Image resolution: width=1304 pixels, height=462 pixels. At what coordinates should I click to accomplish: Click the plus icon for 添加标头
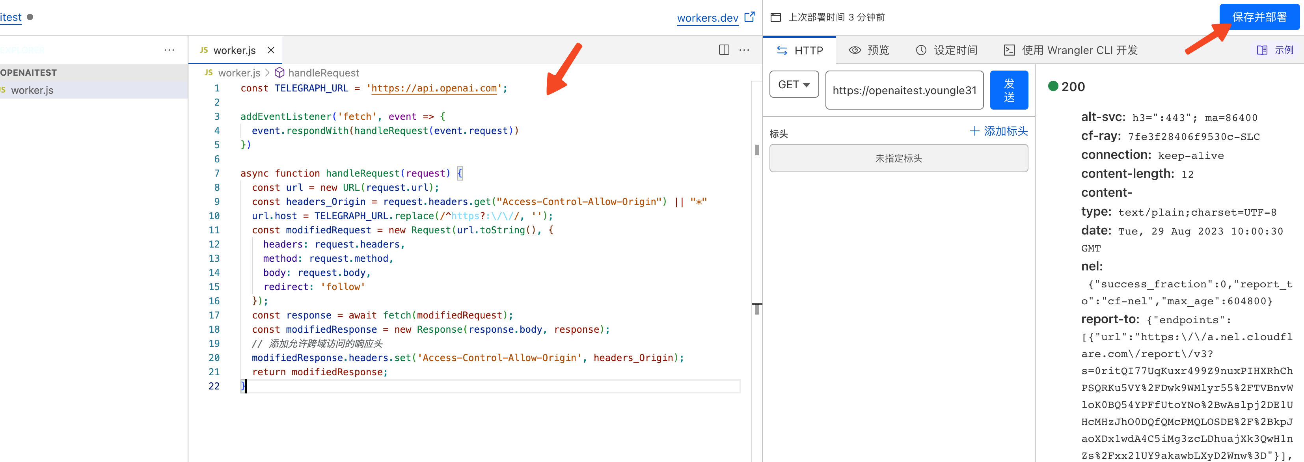974,131
